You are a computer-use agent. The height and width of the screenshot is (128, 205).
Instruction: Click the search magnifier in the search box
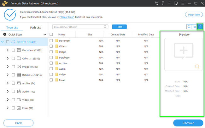105,27
